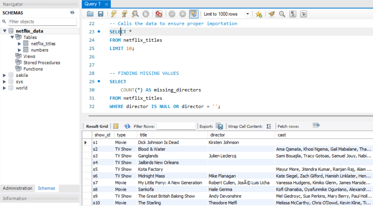
Task: Expand the netflix_titles table node
Action: [x=19, y=44]
